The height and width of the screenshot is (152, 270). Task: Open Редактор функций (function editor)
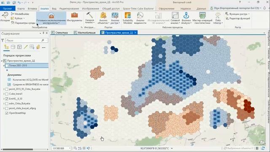tap(238, 19)
